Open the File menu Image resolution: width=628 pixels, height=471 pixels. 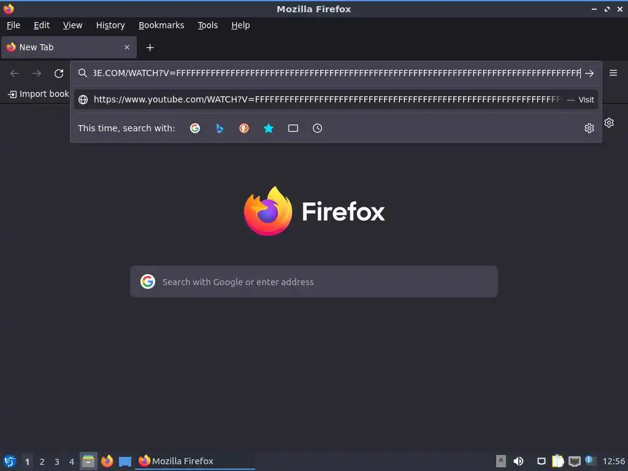13,25
